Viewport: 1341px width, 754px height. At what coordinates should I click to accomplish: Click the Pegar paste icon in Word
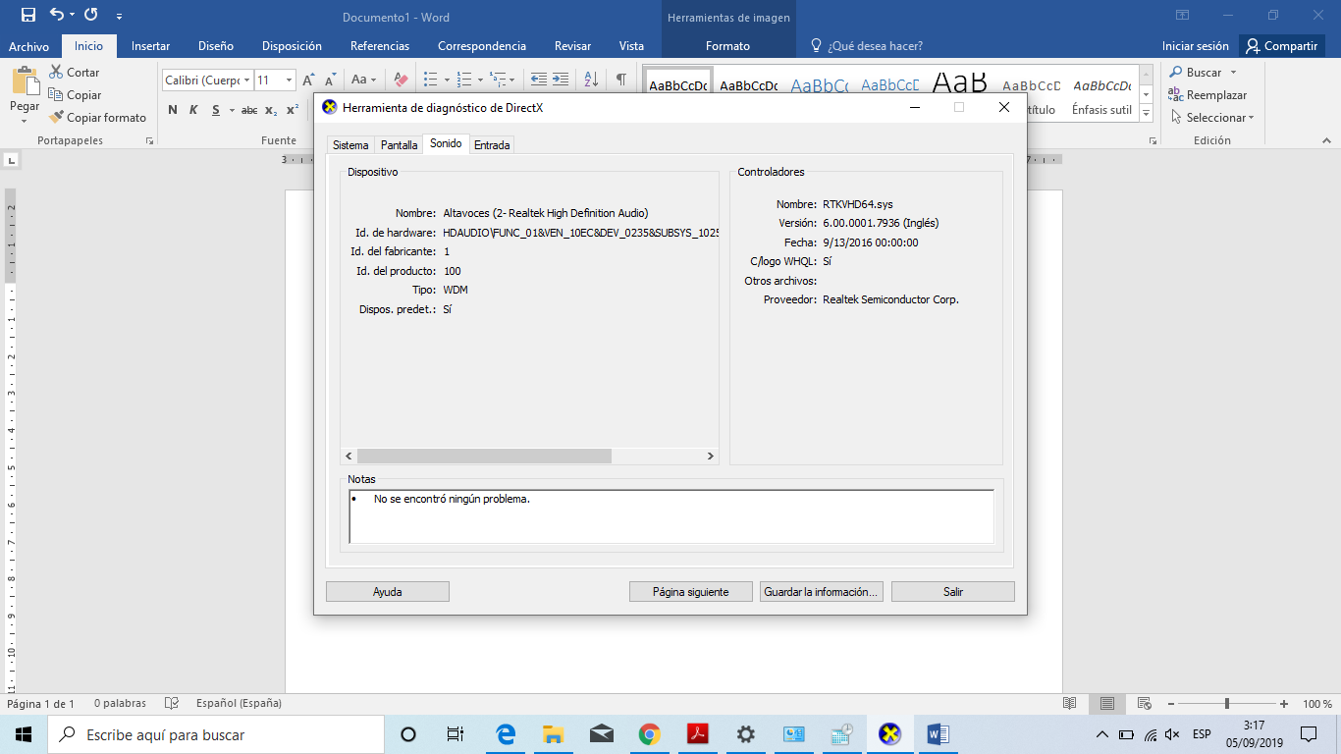click(25, 82)
